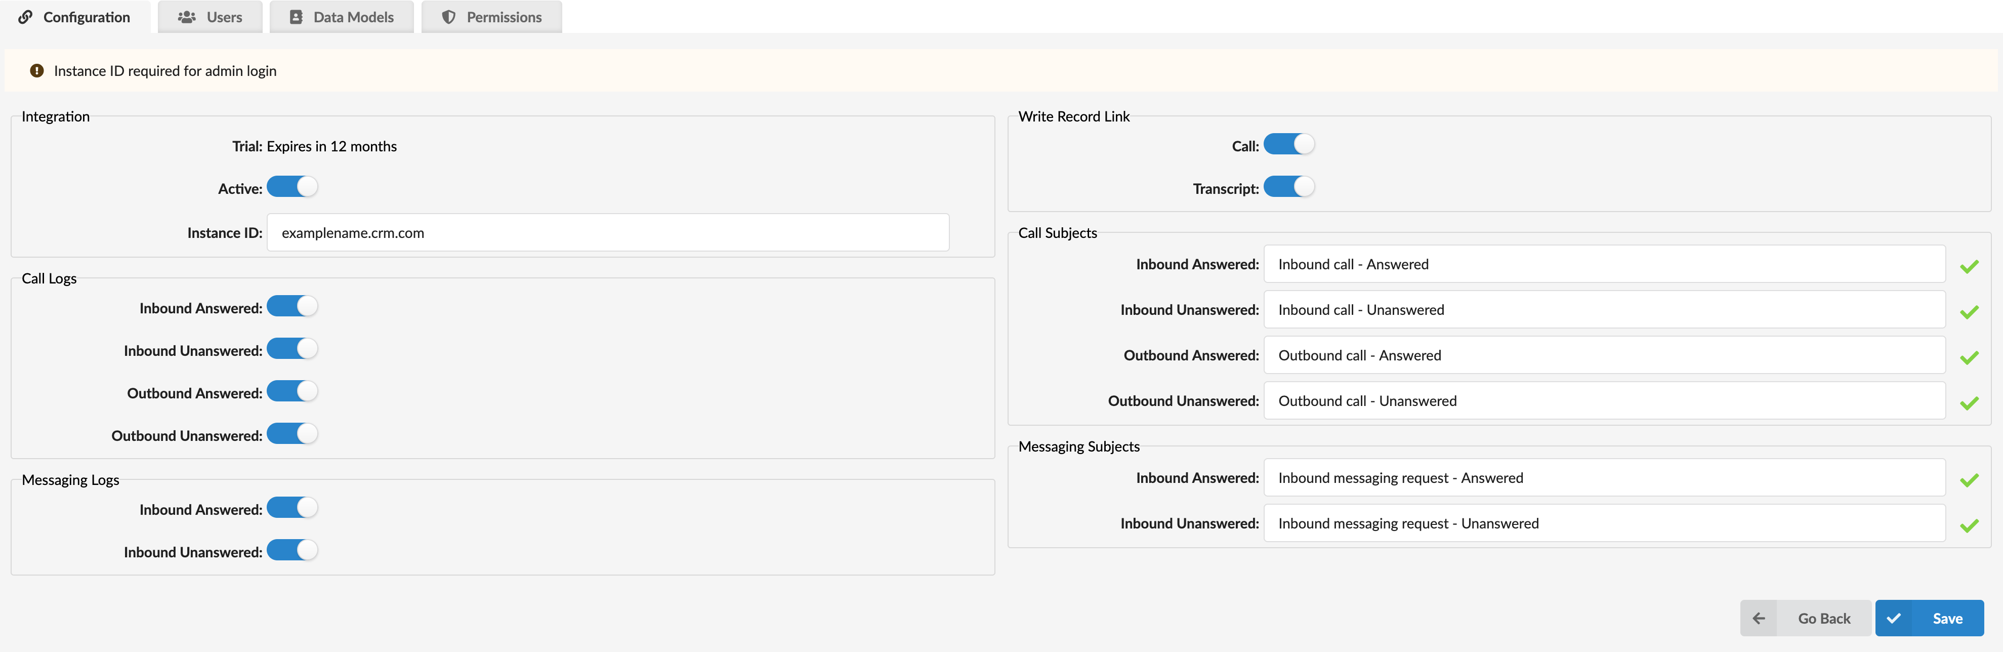Click the green checkmark beside the Inbound call - Unanswered subject
2003x652 pixels.
click(1969, 312)
